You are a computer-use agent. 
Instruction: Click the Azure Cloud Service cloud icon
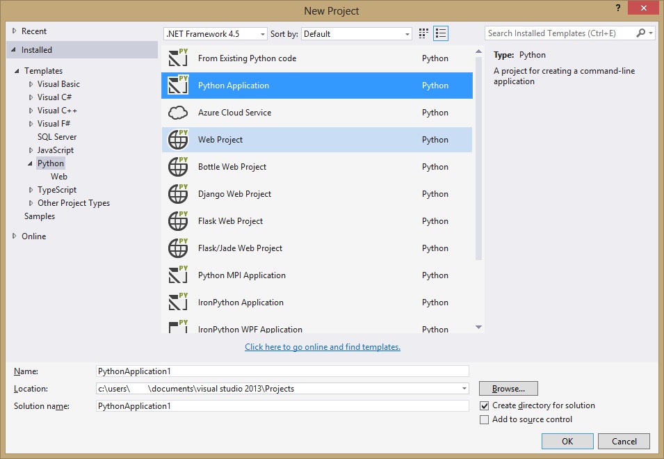click(178, 113)
